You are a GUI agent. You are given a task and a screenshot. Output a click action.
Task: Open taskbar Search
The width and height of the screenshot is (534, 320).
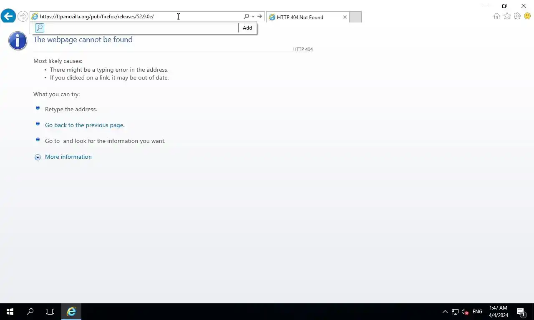[30, 312]
